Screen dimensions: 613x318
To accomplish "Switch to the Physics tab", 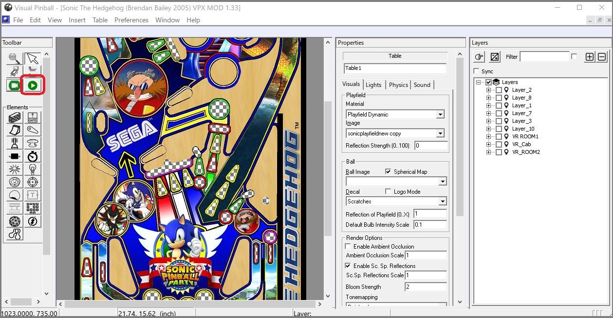I will pyautogui.click(x=398, y=84).
